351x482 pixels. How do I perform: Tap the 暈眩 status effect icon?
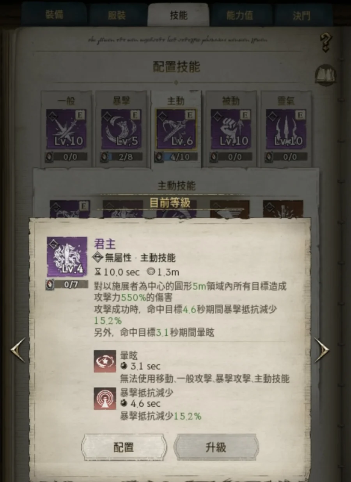tap(105, 361)
